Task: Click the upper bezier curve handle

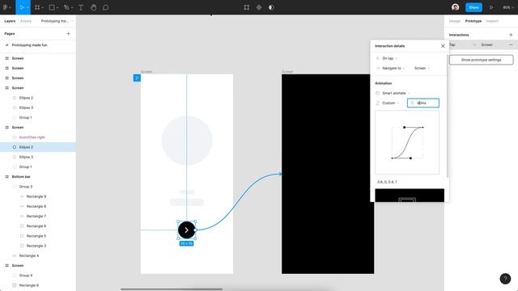Action: 405,128
